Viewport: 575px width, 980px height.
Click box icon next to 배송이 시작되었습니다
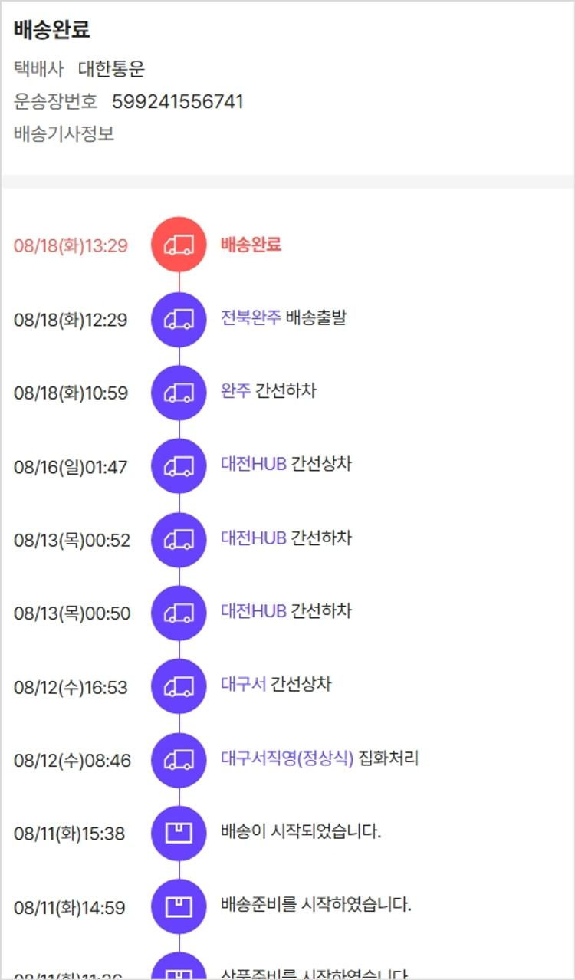179,834
